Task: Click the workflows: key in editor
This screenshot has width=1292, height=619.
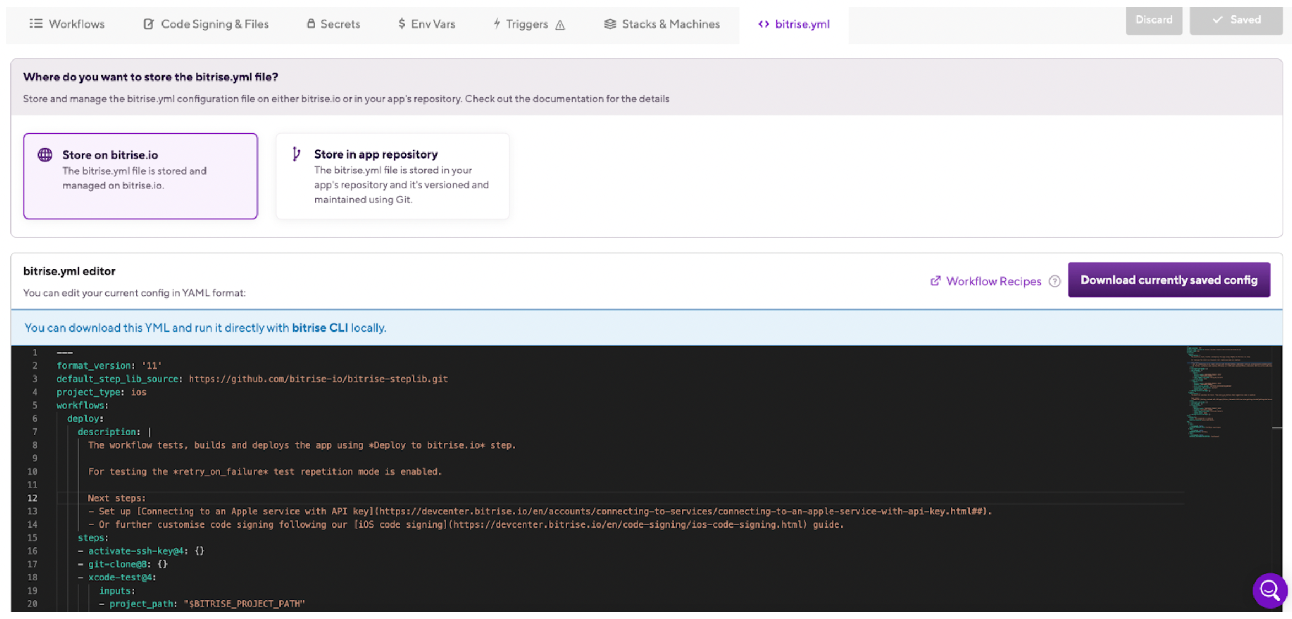Action: tap(83, 405)
